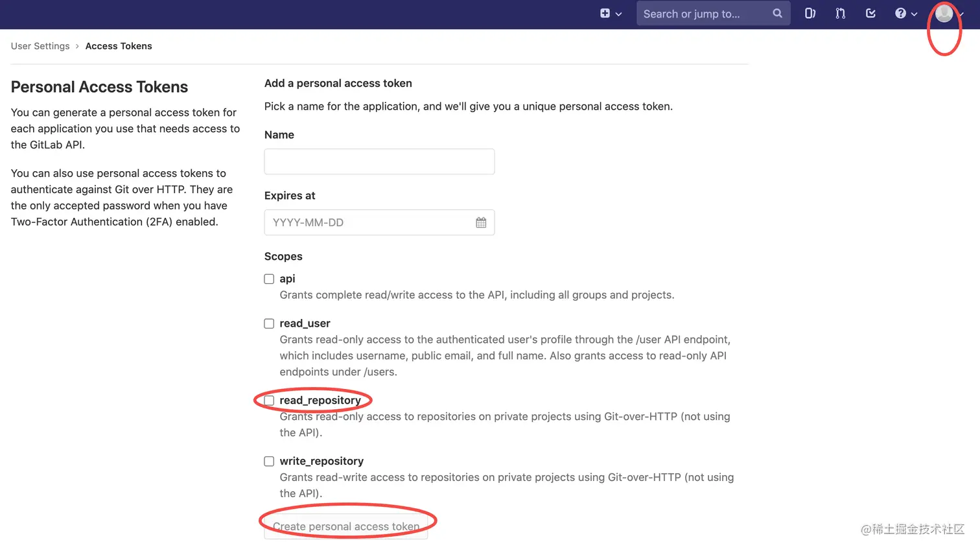Open the user avatar menu
The height and width of the screenshot is (551, 980).
coord(944,13)
